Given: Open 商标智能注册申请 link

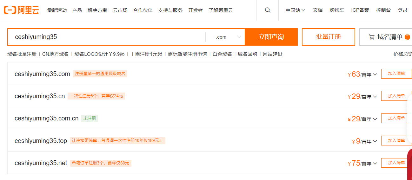Looking at the screenshot, I should tap(187, 54).
